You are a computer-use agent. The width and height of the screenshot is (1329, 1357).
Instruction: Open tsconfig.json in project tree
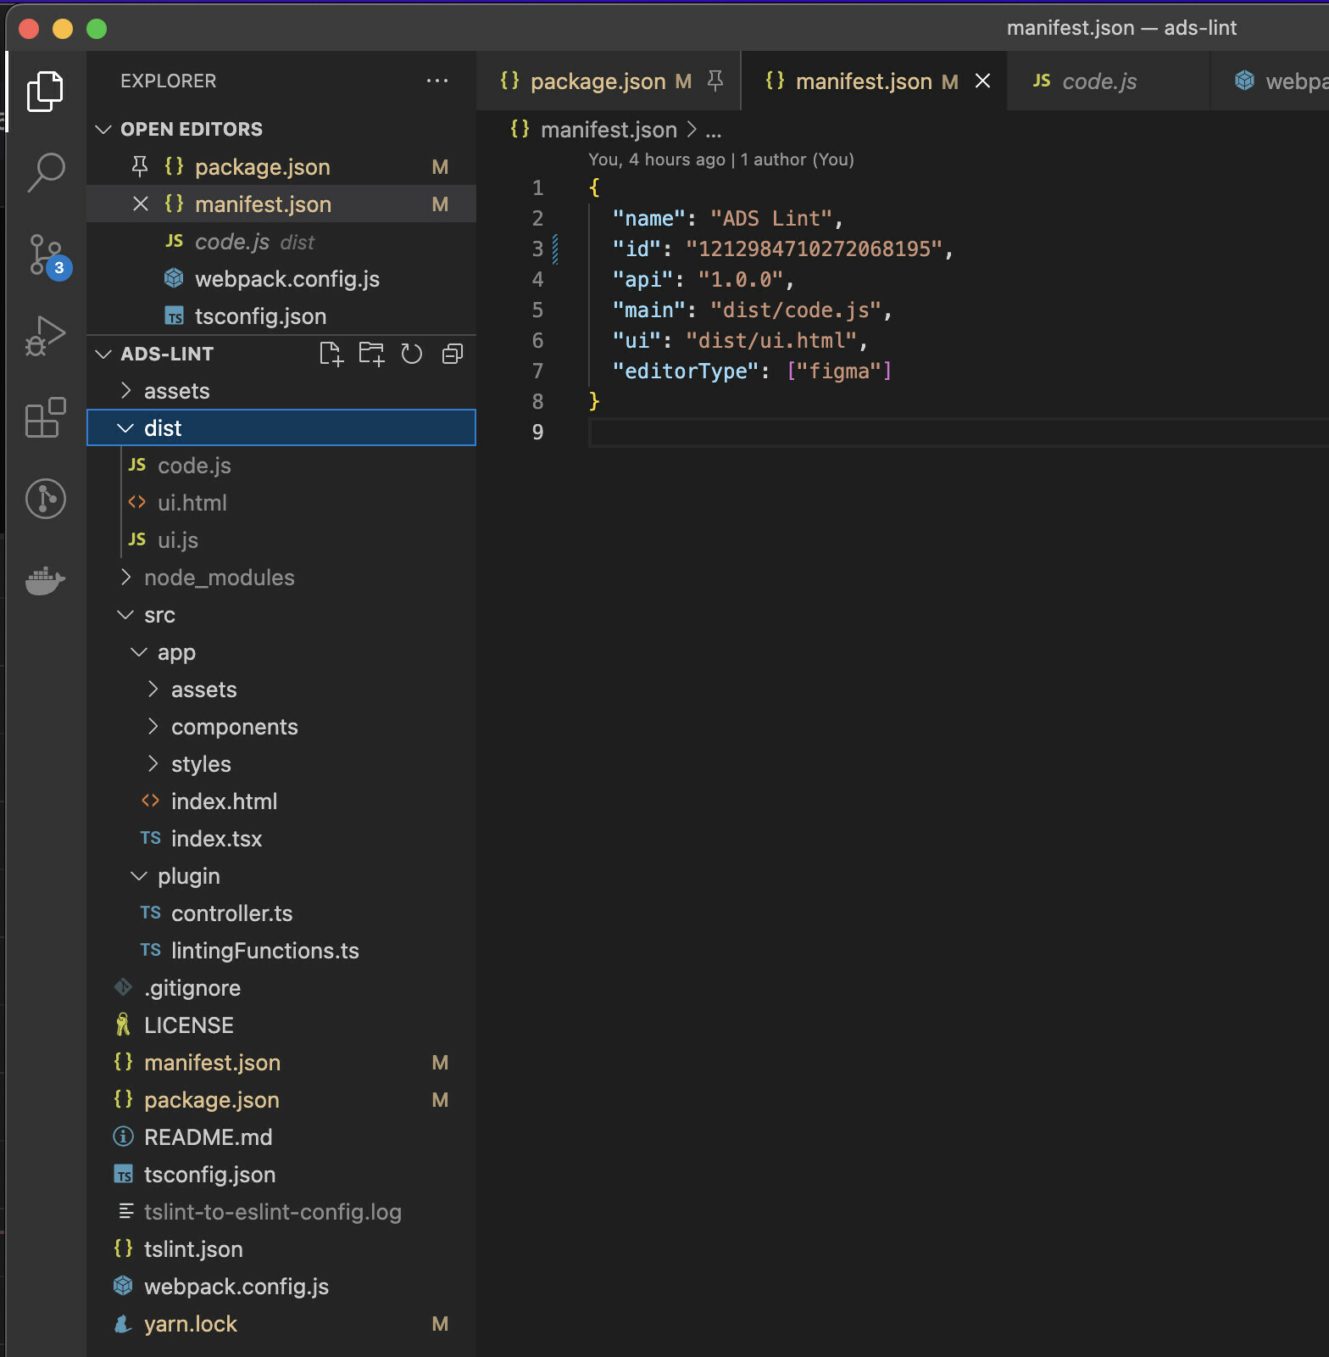pos(281,1175)
